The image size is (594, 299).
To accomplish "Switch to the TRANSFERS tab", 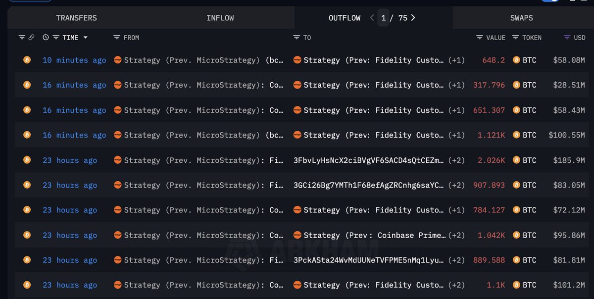I will pos(76,18).
